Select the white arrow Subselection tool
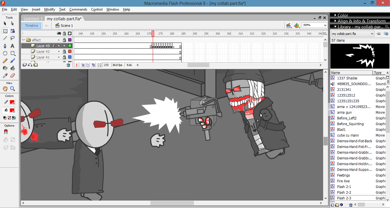This screenshot has width=390, height=208. pyautogui.click(x=13, y=23)
